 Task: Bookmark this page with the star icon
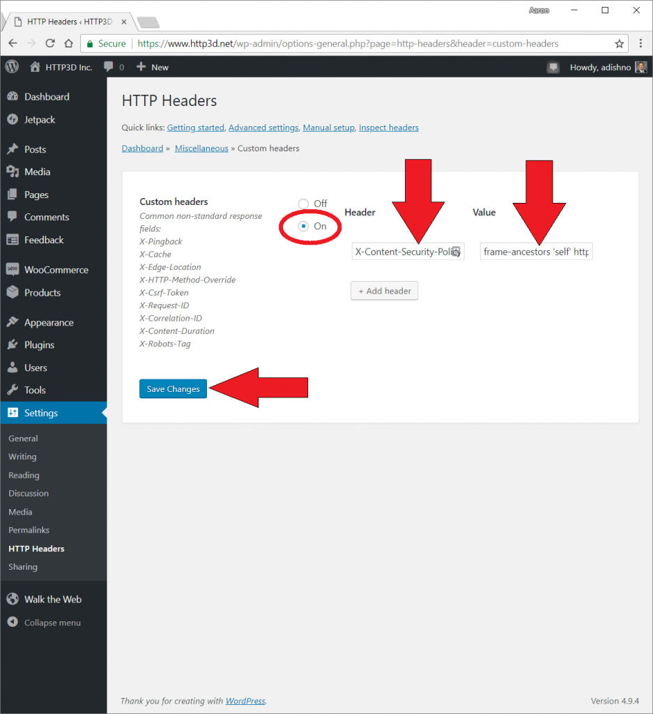619,44
